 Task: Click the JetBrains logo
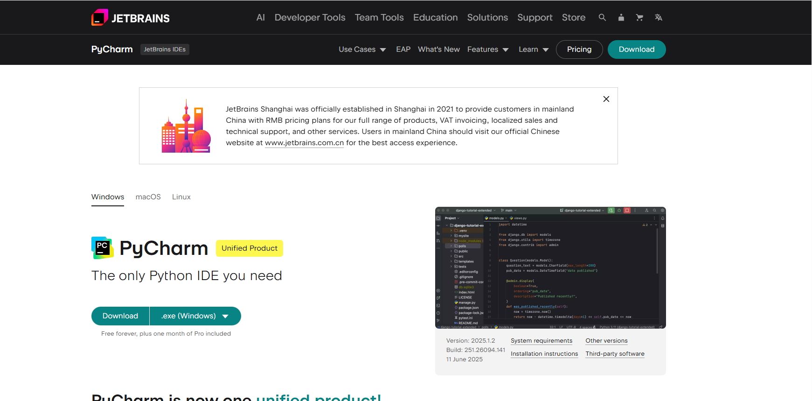[x=130, y=18]
